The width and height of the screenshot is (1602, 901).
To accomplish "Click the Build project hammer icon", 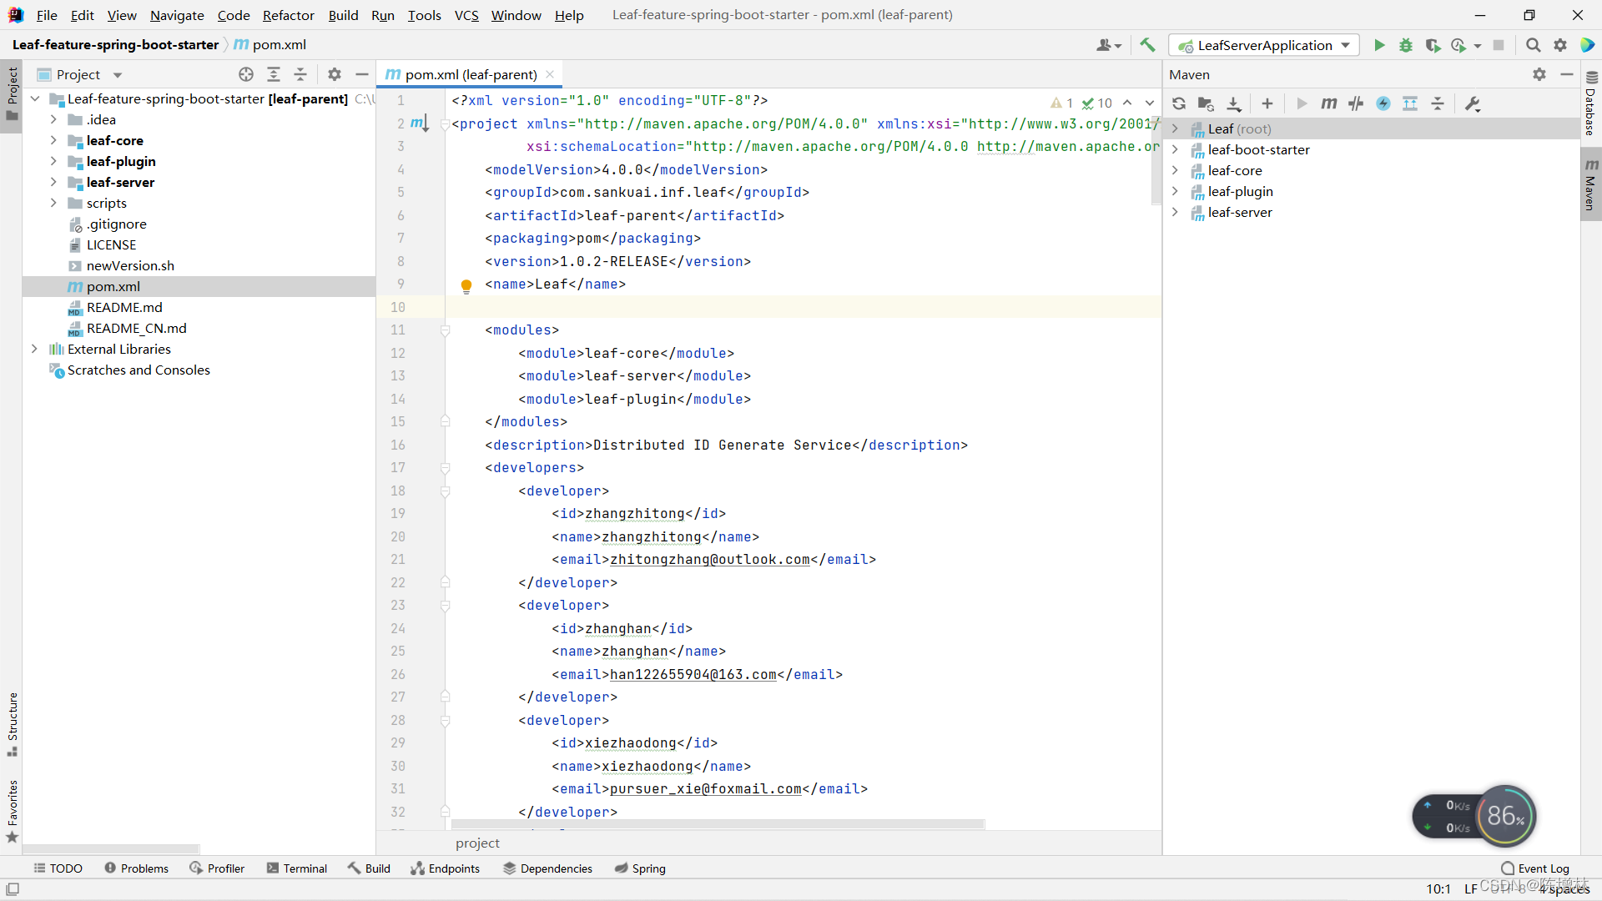I will [x=1148, y=45].
